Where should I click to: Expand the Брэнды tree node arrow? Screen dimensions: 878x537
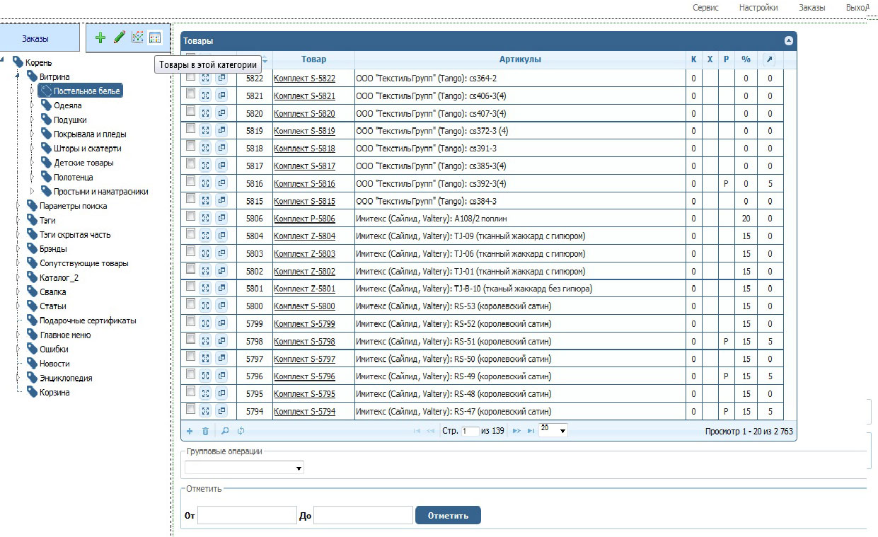[18, 249]
